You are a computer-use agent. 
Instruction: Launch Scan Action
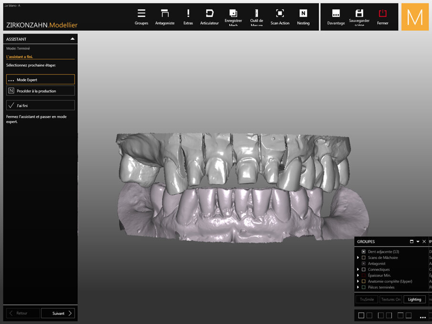280,16
